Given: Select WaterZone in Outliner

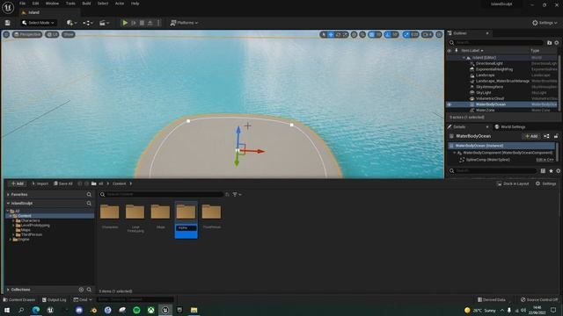Looking at the screenshot, I should (x=485, y=111).
